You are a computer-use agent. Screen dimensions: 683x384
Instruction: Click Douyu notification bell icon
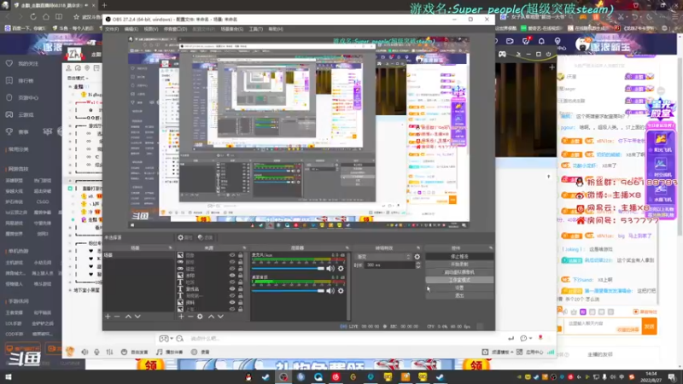tap(541, 41)
